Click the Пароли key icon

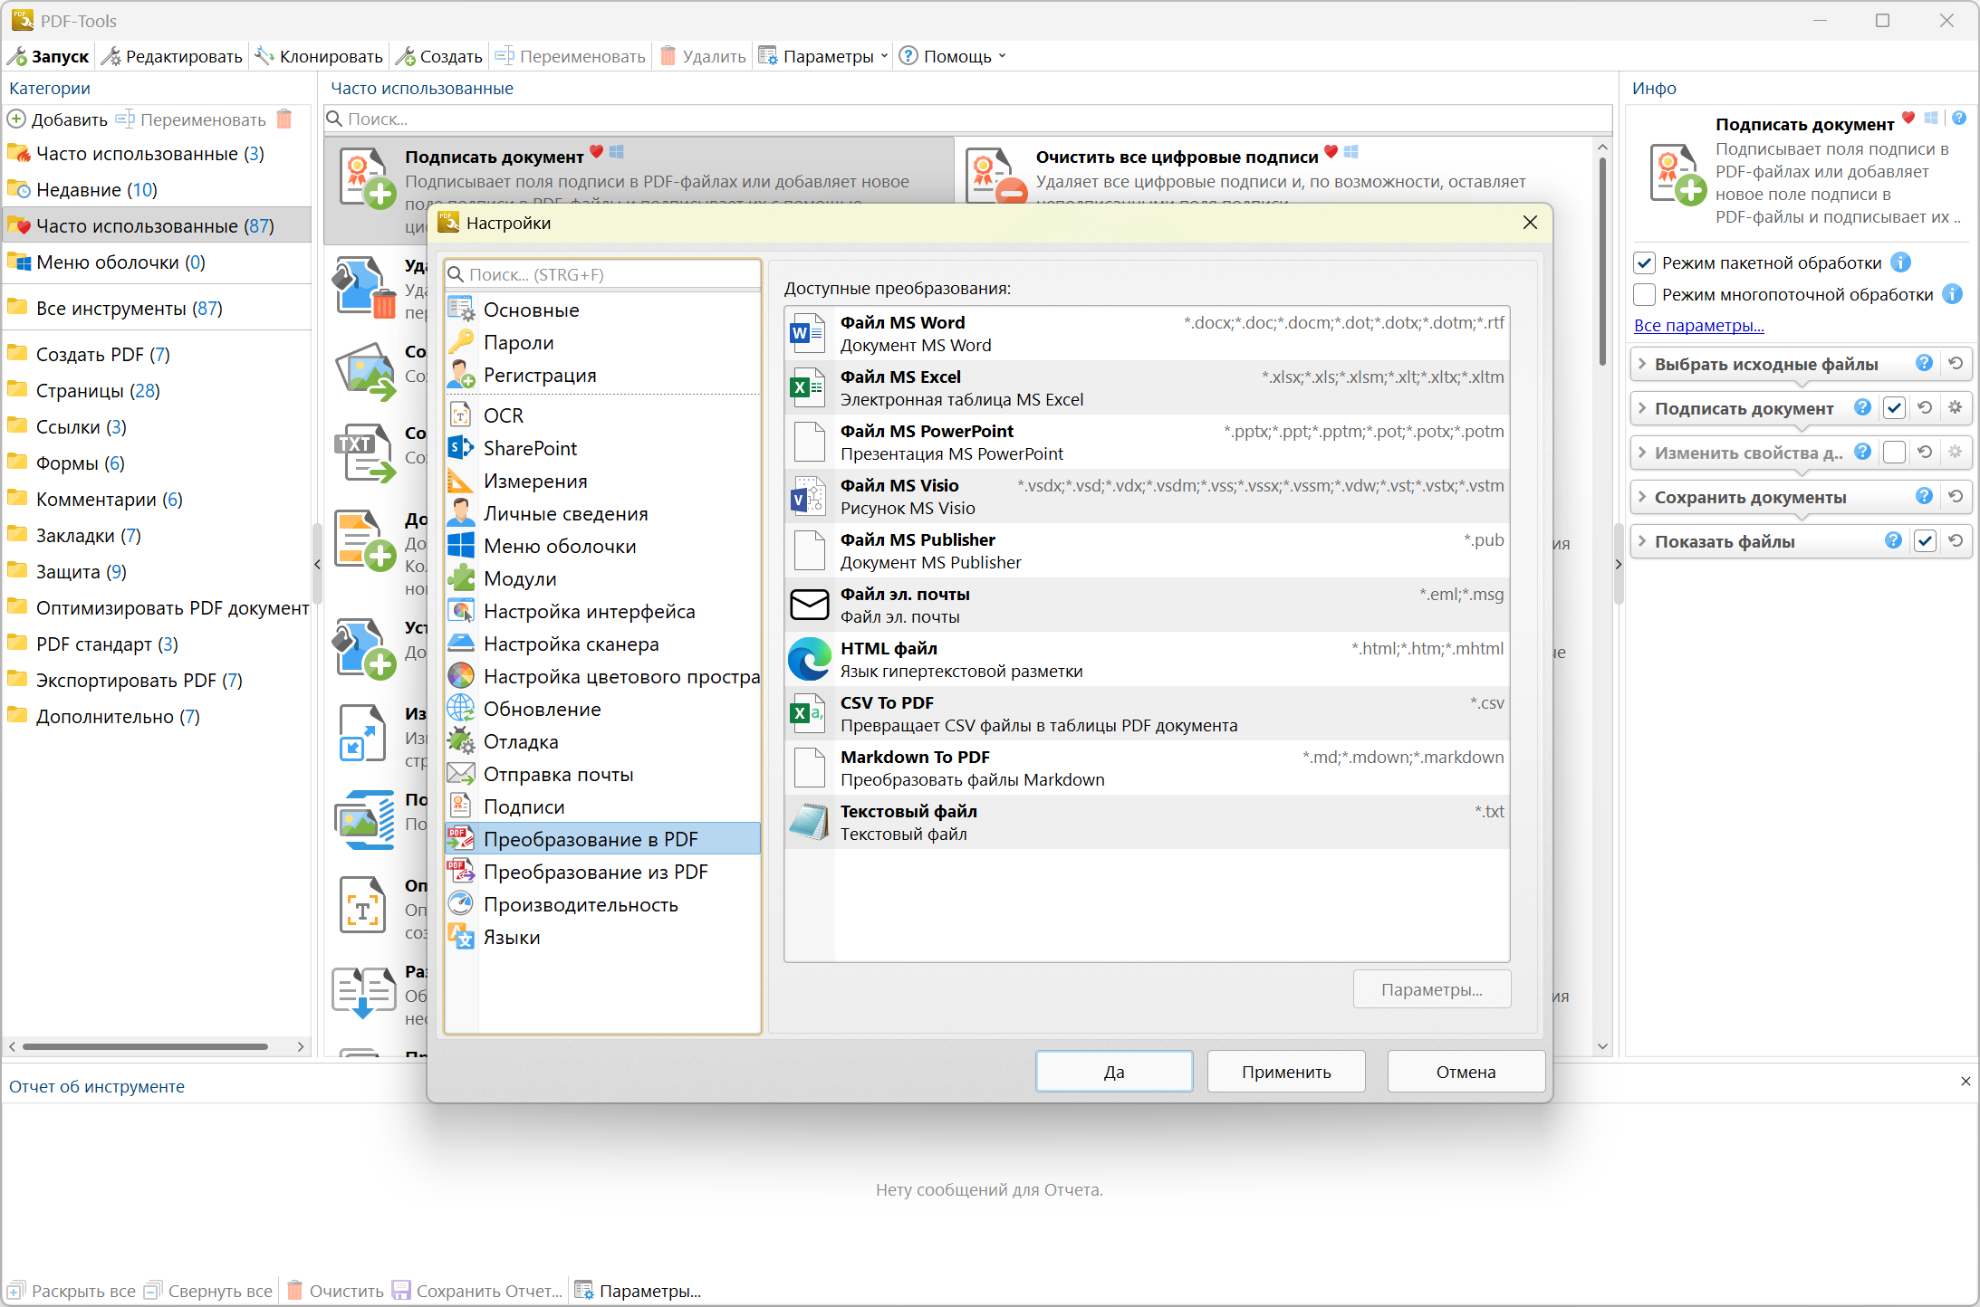tap(461, 342)
